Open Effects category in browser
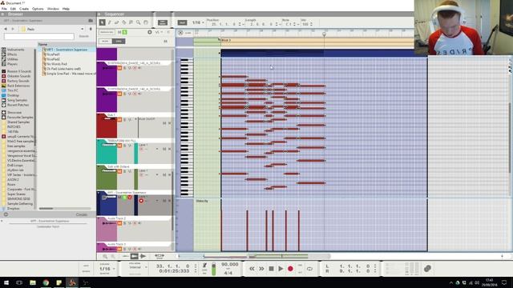Screen dimensions: 513x288 (x=12, y=54)
